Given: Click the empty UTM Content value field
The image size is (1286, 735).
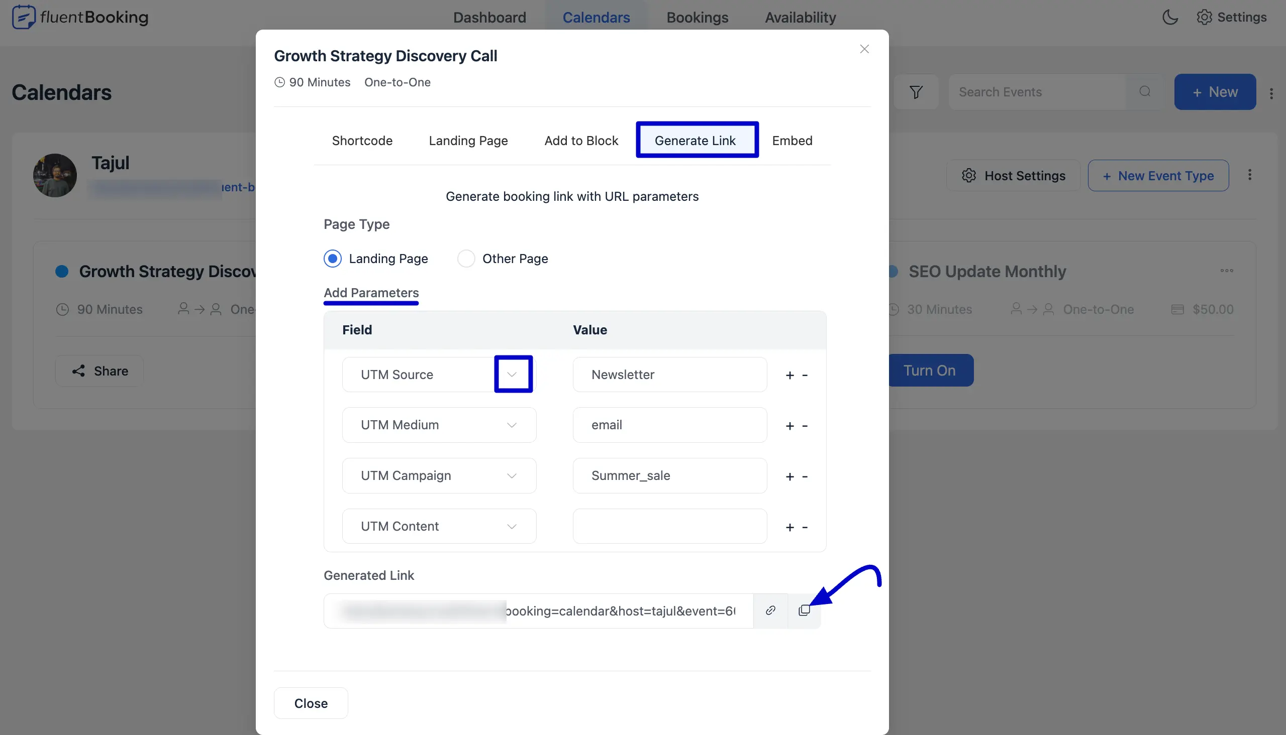Looking at the screenshot, I should [x=669, y=526].
